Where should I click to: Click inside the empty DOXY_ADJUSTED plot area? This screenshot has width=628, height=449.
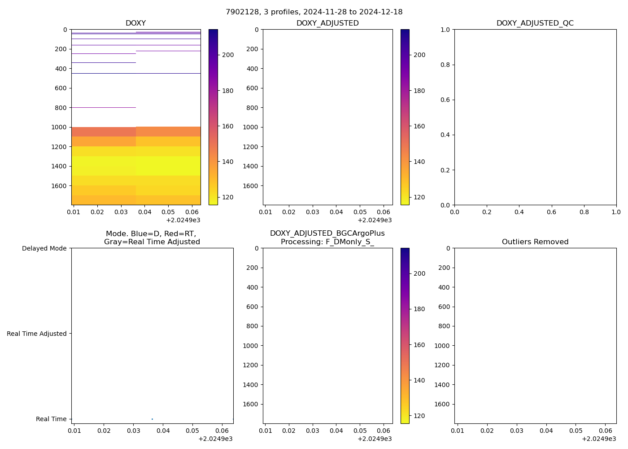point(327,117)
